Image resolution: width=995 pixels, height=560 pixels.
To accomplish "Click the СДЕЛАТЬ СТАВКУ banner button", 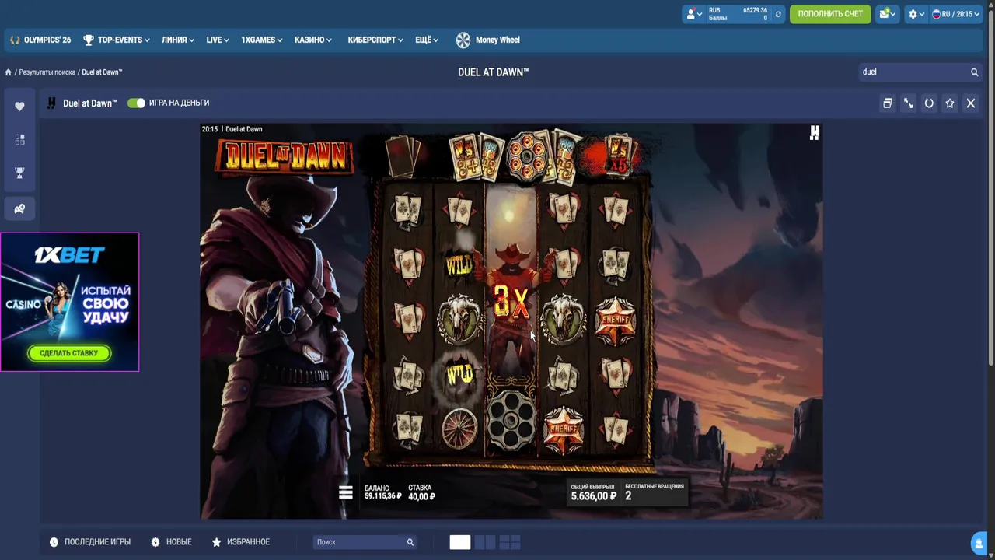I will [x=69, y=353].
